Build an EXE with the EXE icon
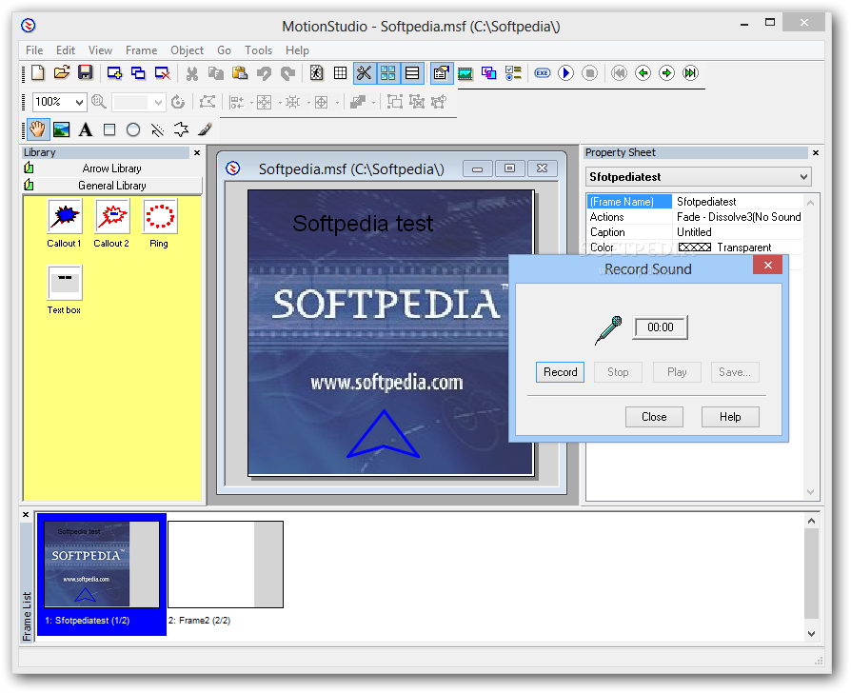 [x=542, y=72]
